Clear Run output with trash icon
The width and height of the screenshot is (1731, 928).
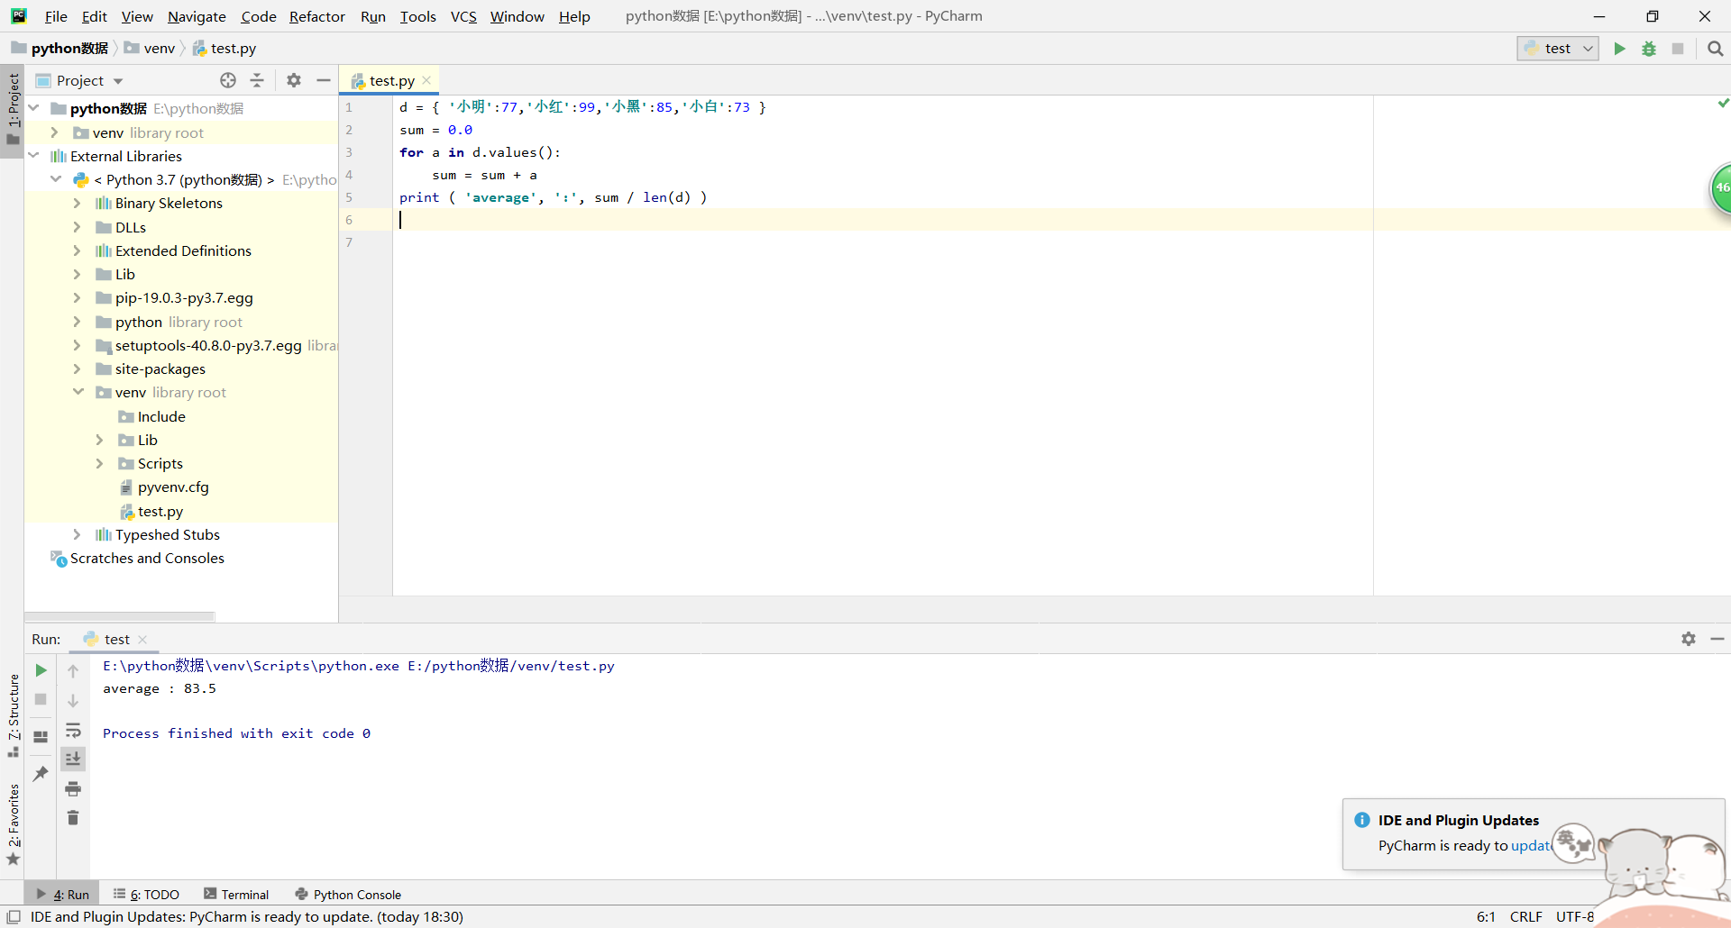click(x=73, y=818)
